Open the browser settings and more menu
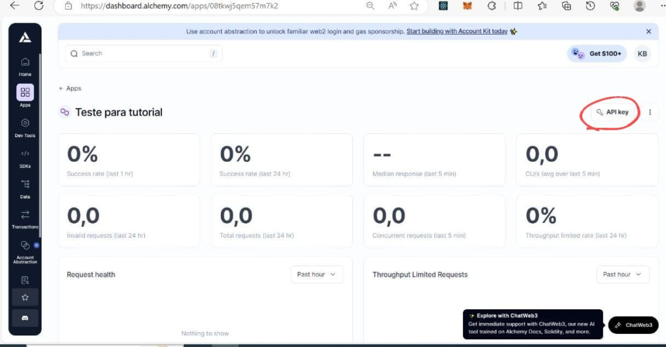This screenshot has width=666, height=347. 661,5
